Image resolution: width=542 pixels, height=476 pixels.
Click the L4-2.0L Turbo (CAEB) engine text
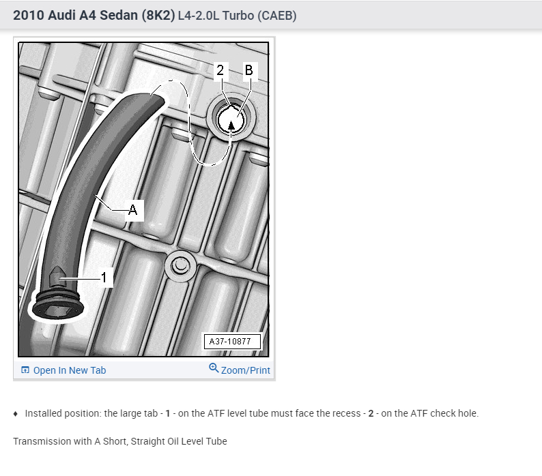[x=237, y=16]
